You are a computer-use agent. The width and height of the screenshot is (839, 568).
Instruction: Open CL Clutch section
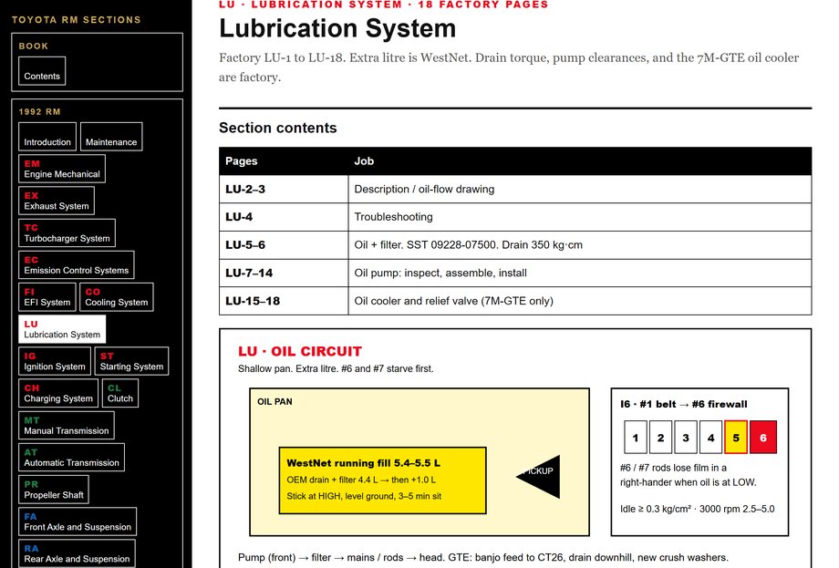(x=120, y=394)
